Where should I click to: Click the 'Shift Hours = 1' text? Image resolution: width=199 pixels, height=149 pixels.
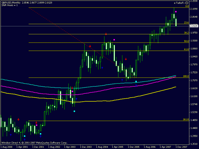10,5
